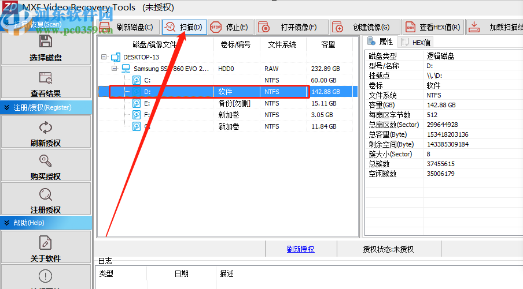Create a disk image with 创建镜像(G)
Image resolution: width=523 pixels, height=289 pixels.
[365, 27]
